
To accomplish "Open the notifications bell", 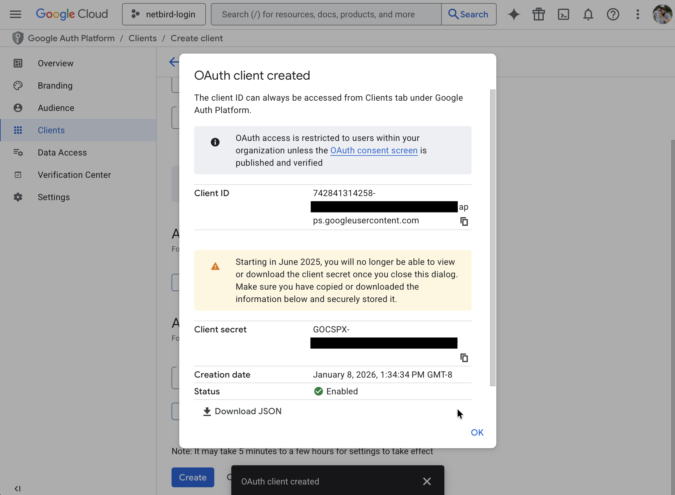I will pyautogui.click(x=588, y=14).
